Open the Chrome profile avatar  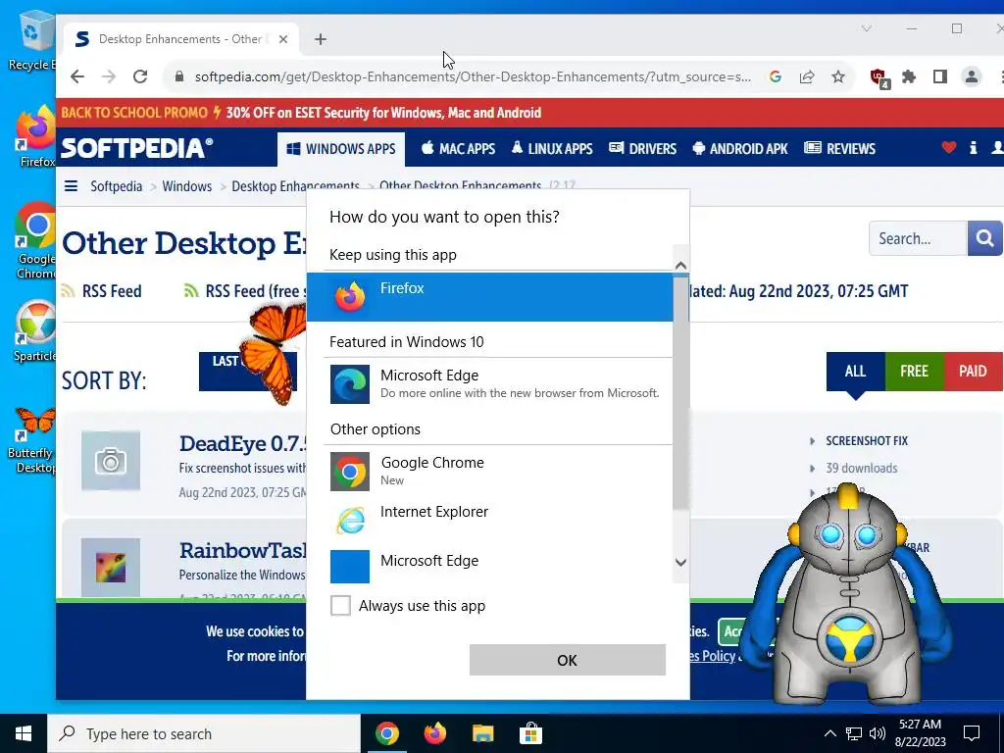point(972,76)
